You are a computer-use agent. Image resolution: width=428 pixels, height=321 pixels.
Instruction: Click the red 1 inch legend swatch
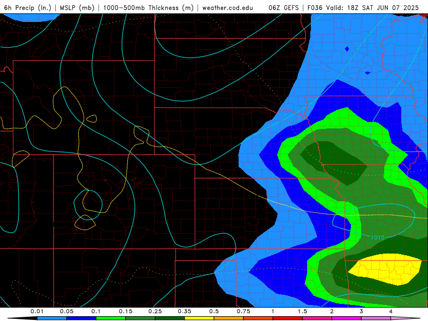(x=288, y=318)
